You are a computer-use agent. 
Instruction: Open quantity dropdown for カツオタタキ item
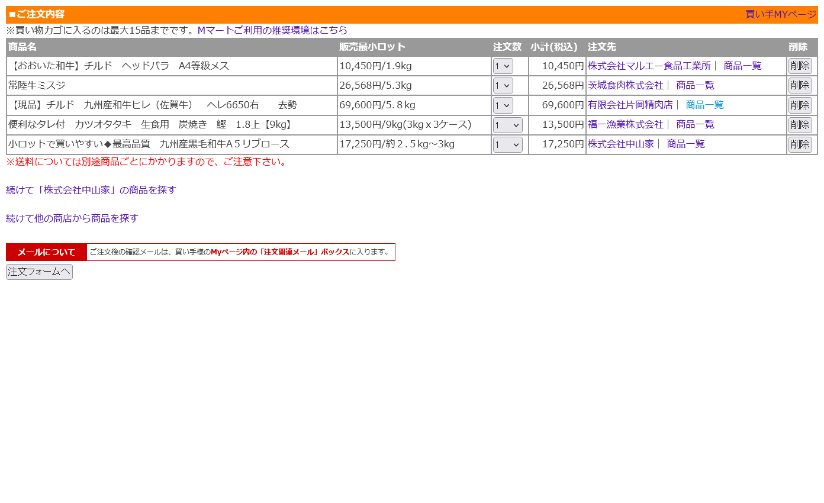[507, 125]
